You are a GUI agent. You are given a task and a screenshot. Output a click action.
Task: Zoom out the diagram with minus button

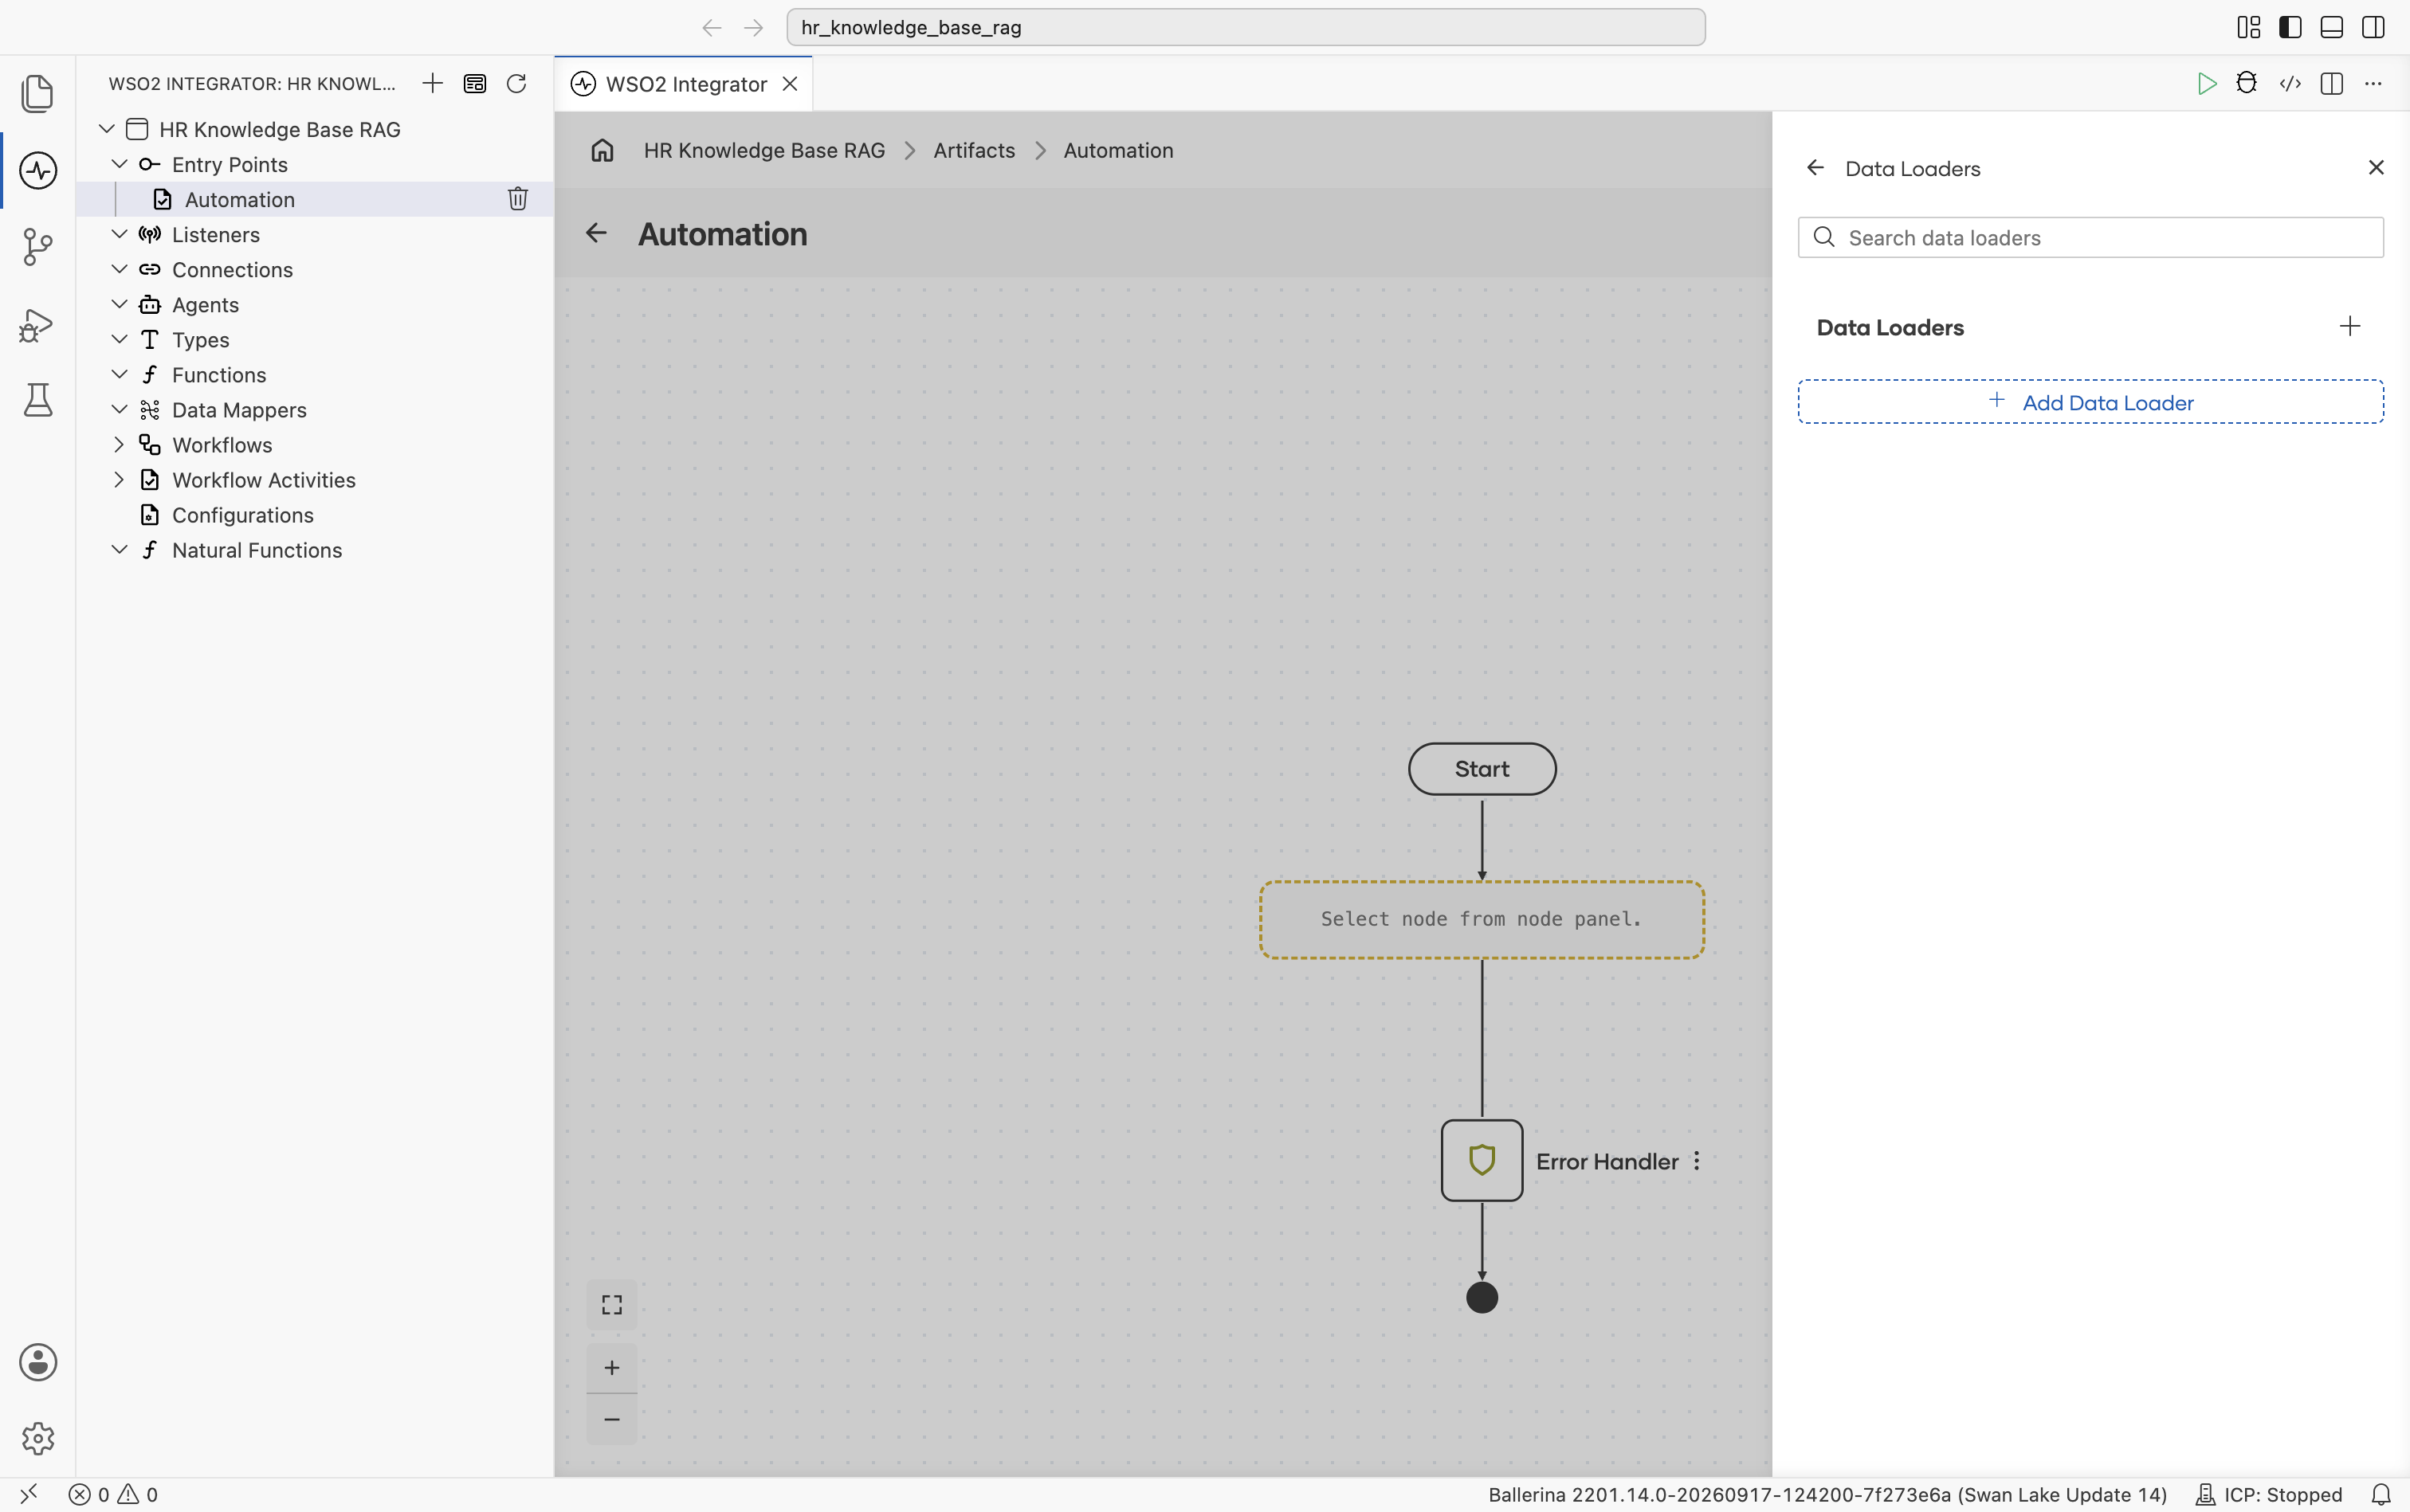pos(612,1419)
